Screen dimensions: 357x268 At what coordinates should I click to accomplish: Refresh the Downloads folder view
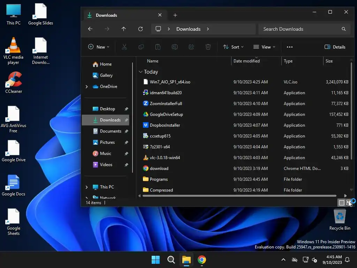point(140,29)
